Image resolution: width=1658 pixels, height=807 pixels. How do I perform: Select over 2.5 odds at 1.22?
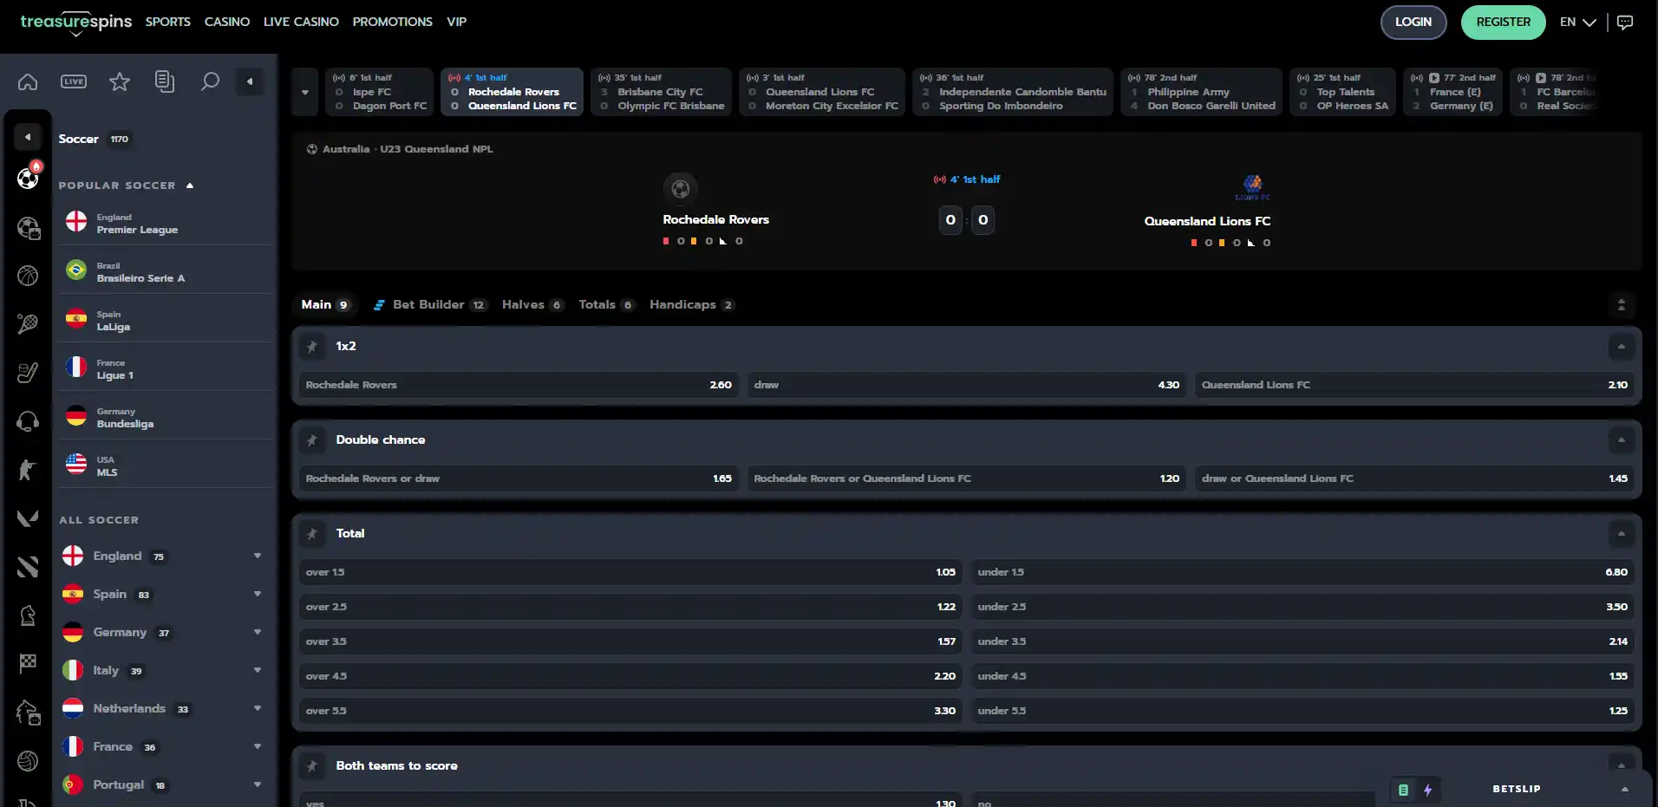click(x=630, y=607)
